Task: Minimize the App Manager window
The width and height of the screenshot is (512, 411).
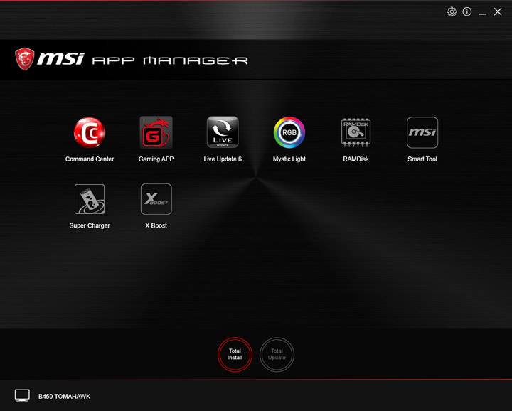Action: click(482, 14)
